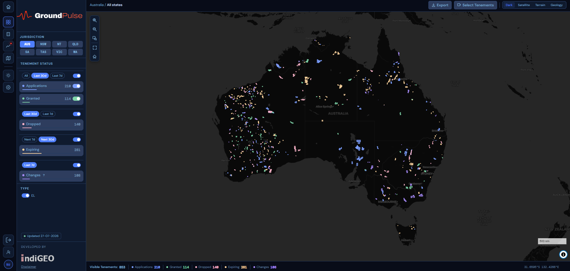This screenshot has height=271, width=570.
Task: Choose Next 7d for Expiring period
Action: 30,140
